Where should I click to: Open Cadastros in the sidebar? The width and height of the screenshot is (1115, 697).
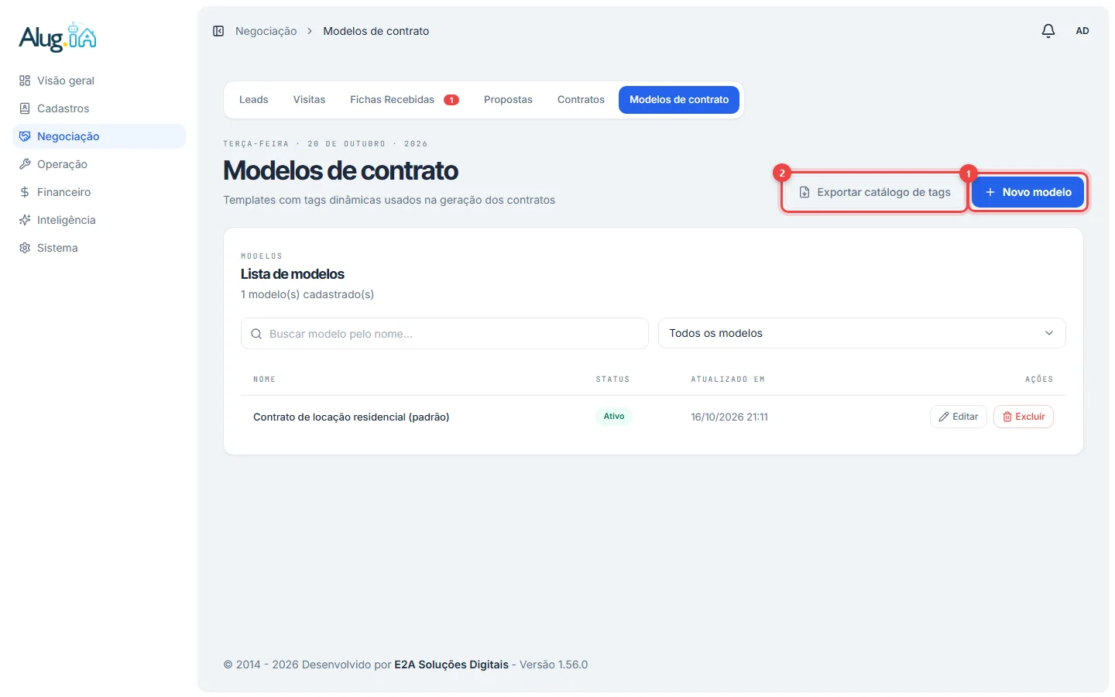point(99,108)
